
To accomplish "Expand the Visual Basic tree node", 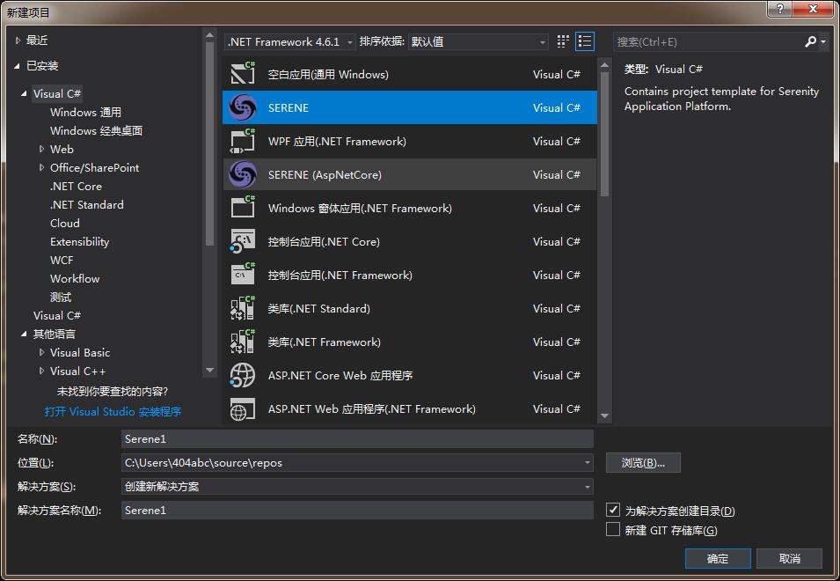I will 41,353.
